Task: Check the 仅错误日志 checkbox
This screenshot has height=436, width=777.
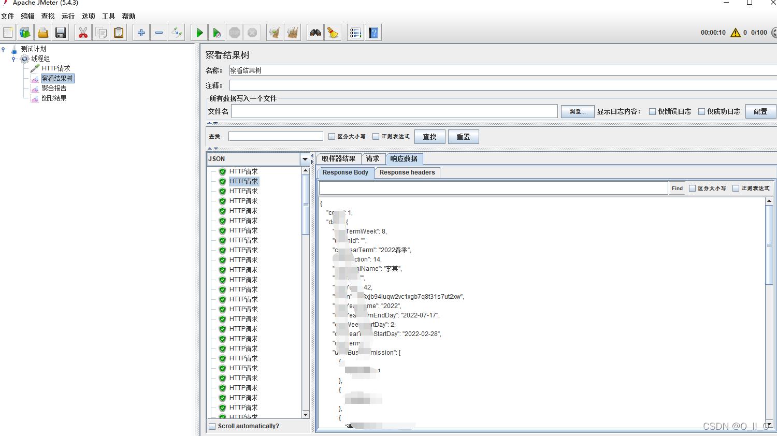Action: pyautogui.click(x=653, y=111)
